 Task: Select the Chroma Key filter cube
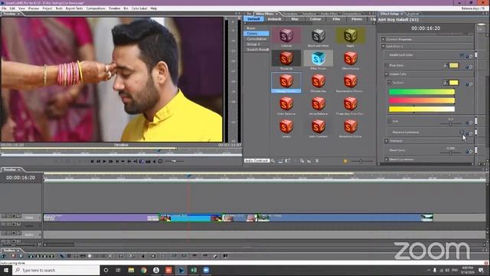point(318,81)
